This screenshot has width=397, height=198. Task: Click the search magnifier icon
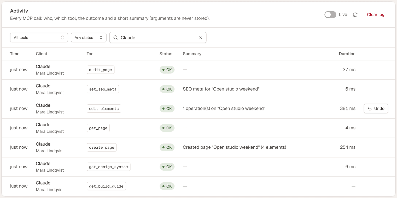coord(115,38)
